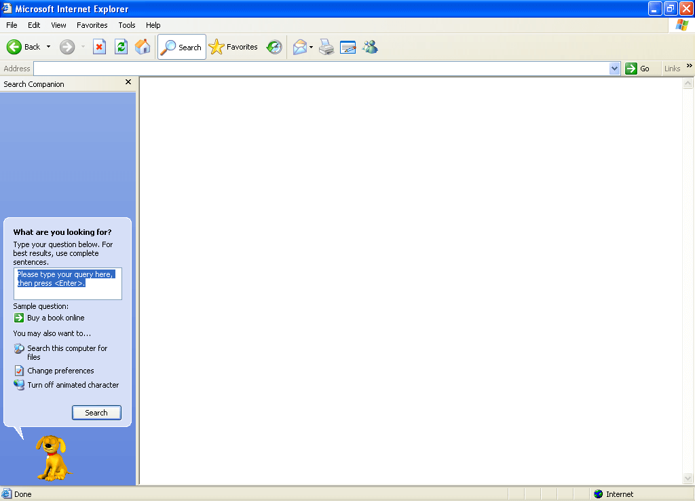695x501 pixels.
Task: Go to the Home page icon
Action: pos(143,47)
